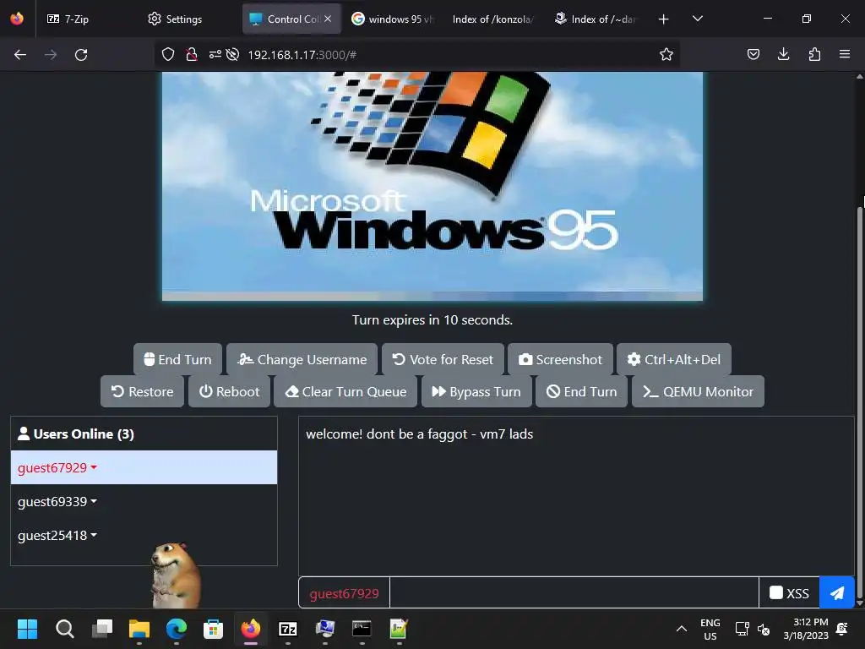Open Windows Search from taskbar
Image resolution: width=865 pixels, height=649 pixels.
pyautogui.click(x=64, y=629)
